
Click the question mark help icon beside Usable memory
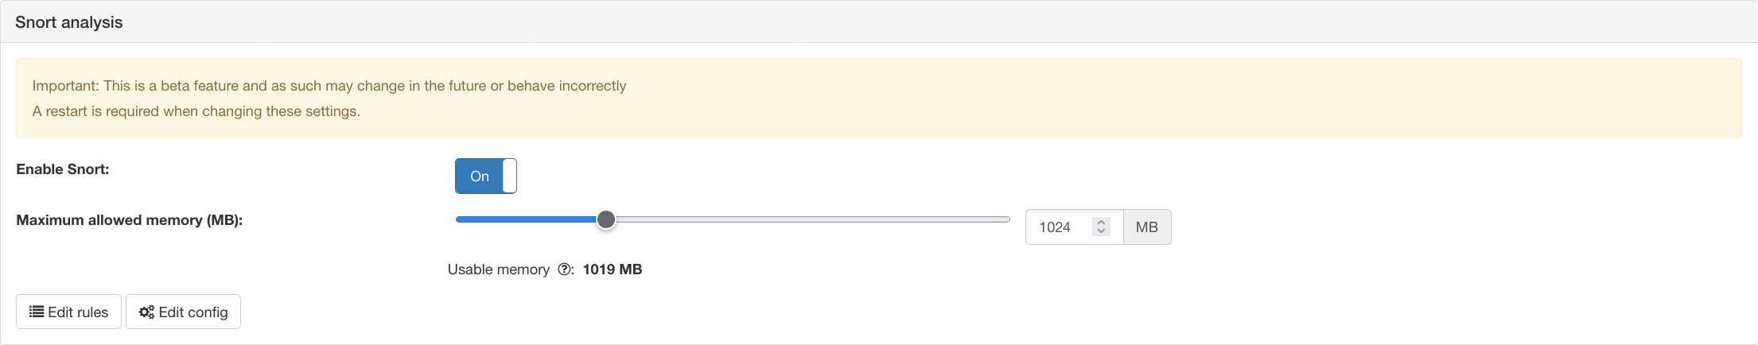(x=565, y=269)
